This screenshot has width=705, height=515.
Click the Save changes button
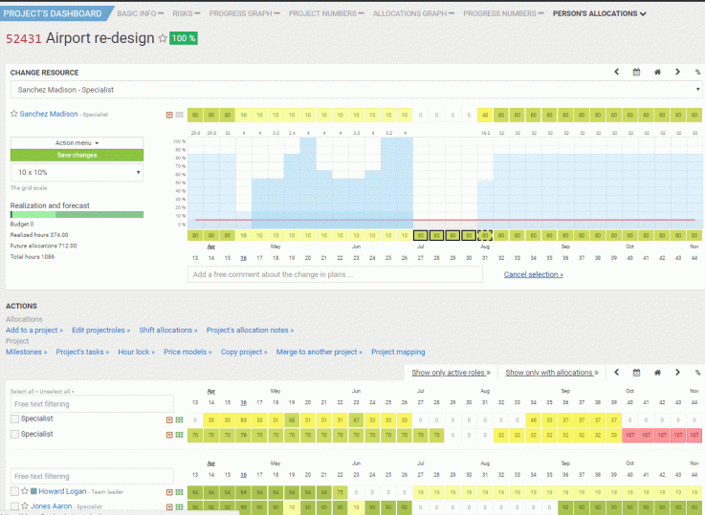[77, 155]
